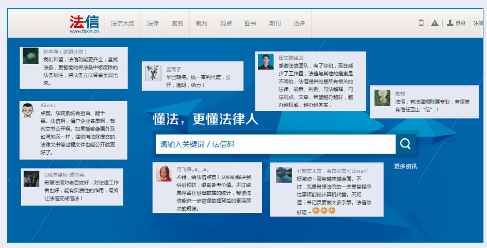
Task: Click the plant sketch avatar of 蓝青子
Action: click(153, 73)
